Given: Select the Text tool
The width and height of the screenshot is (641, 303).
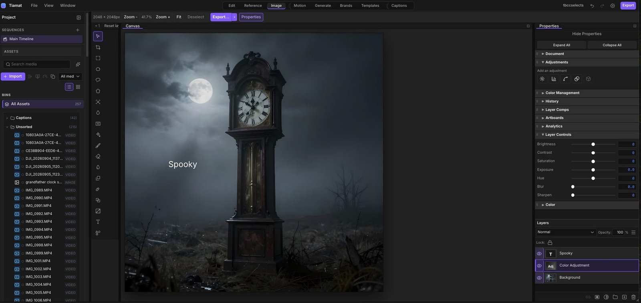Looking at the screenshot, I should pyautogui.click(x=98, y=222).
